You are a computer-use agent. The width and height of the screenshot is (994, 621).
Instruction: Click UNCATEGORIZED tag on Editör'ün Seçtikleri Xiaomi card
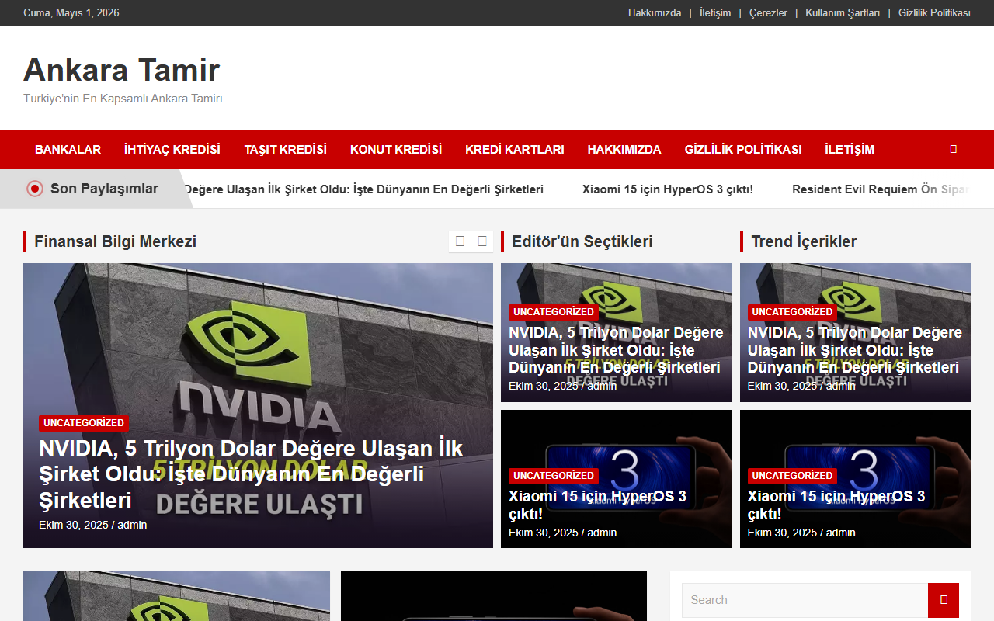(554, 476)
